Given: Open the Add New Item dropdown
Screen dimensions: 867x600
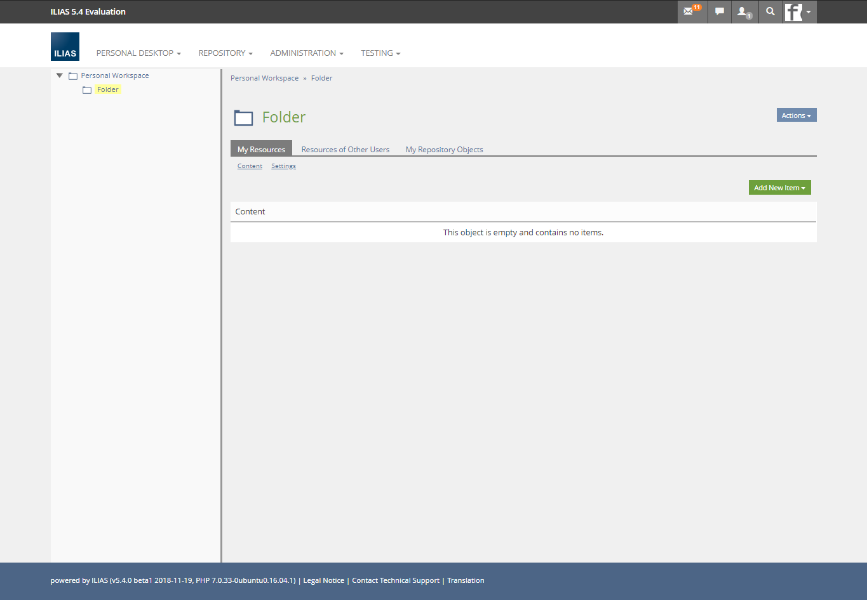Looking at the screenshot, I should point(779,188).
